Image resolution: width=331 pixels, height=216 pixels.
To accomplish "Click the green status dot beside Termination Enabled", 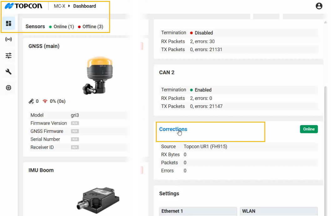I will click(x=192, y=90).
